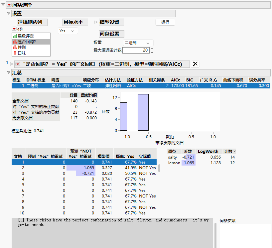Screen dimensions: 272x248
Task: Collapse the 词条选择 outline
Action: click(3, 5)
